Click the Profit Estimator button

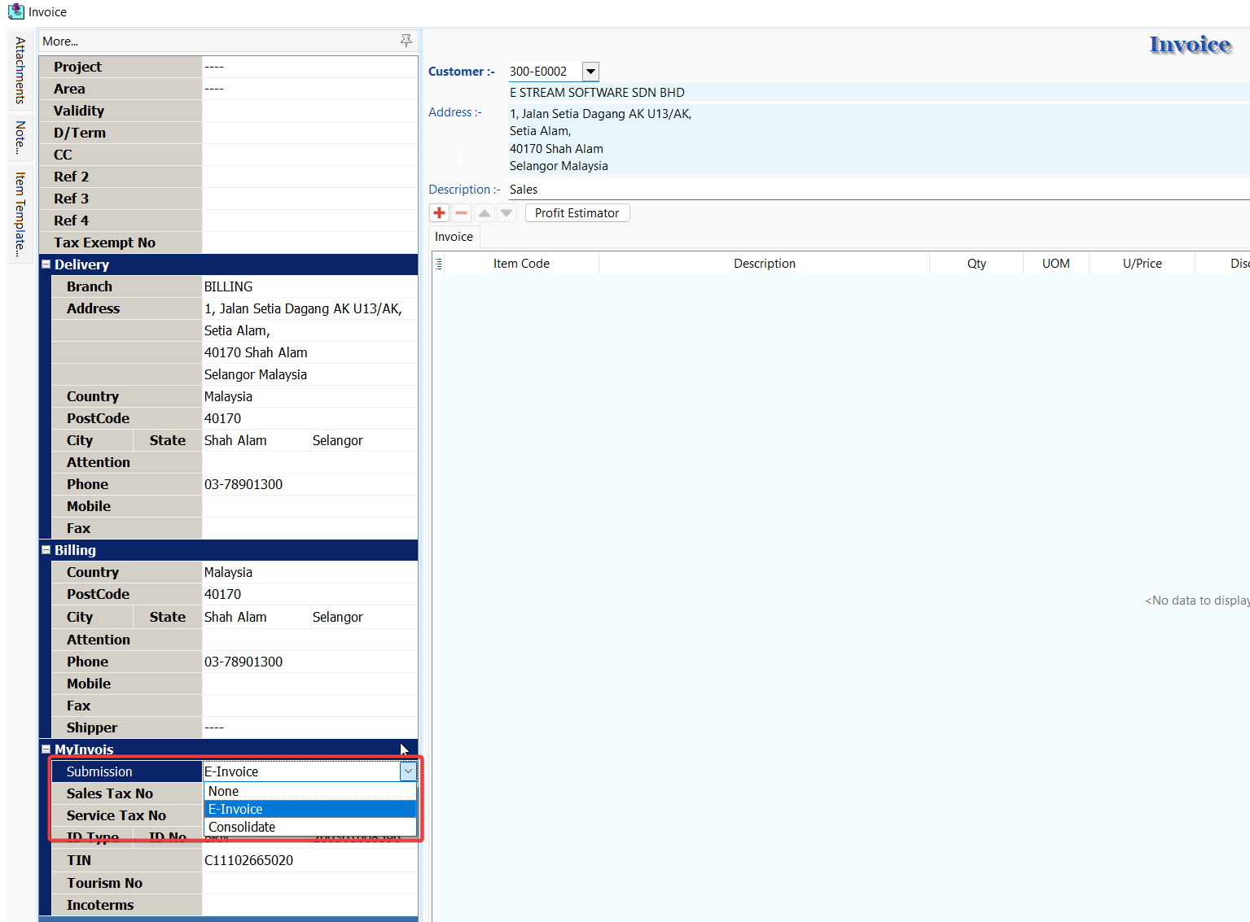click(x=577, y=213)
